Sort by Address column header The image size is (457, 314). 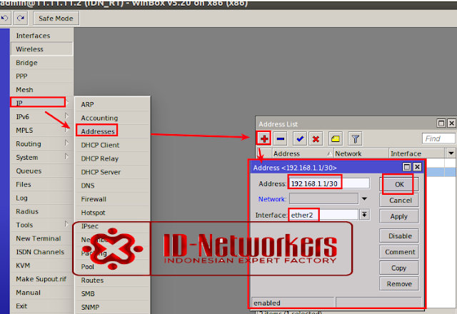(x=303, y=153)
